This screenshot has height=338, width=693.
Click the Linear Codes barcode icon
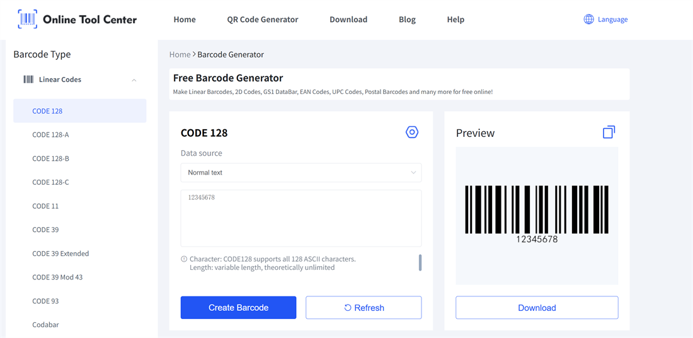coord(28,79)
